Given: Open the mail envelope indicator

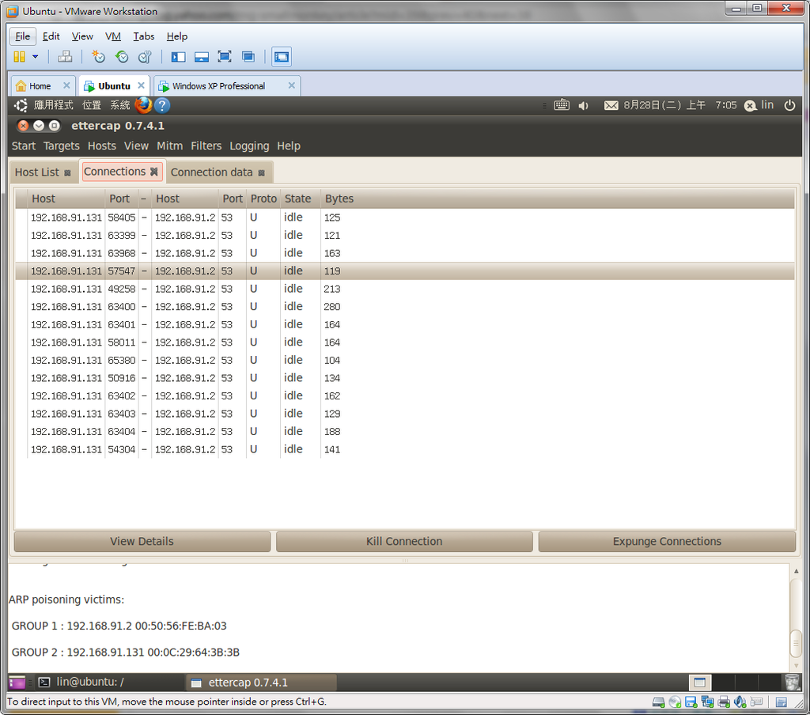Looking at the screenshot, I should click(611, 105).
